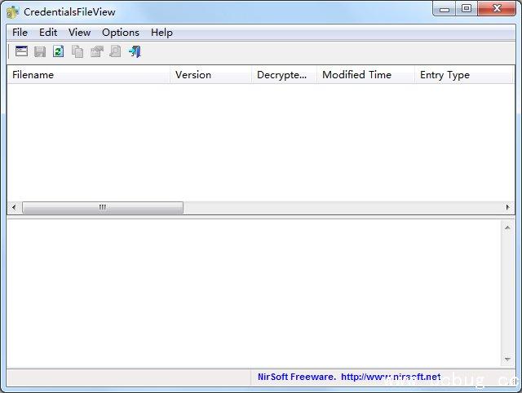Close the CredentialsFileView window
This screenshot has width=522, height=393.
(497, 9)
